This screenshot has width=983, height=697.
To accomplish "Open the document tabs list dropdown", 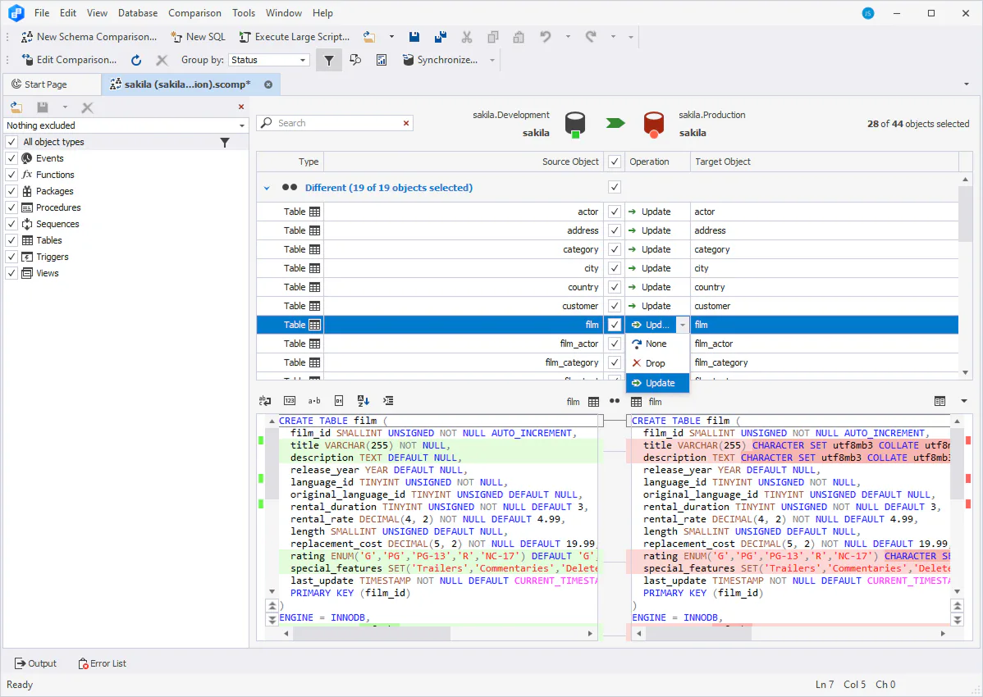I will pyautogui.click(x=966, y=84).
